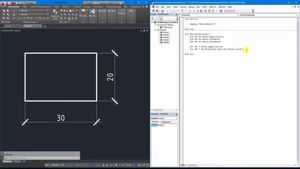Click the text A tool in ribbon
This screenshot has height=169, width=300.
click(x=14, y=15)
